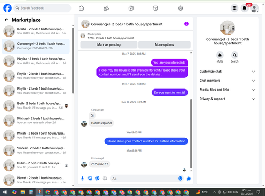Viewport: 265px width, 196px height.
Task: Click the Facebook logo
Action: (x=7, y=8)
